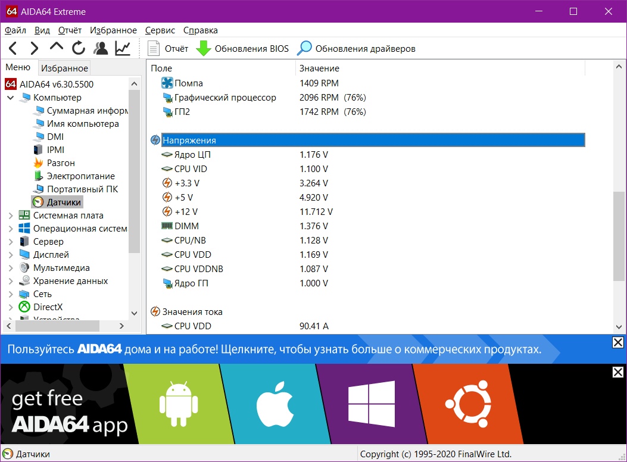Open the Избранное menu in the menu bar
Image resolution: width=627 pixels, height=462 pixels.
pyautogui.click(x=113, y=30)
